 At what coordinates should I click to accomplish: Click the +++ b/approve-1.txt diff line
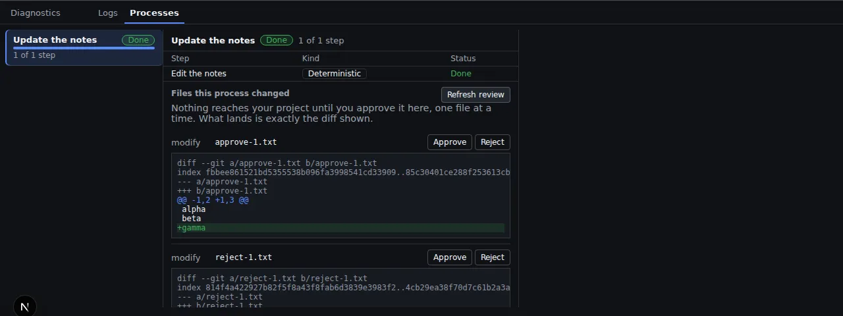click(223, 191)
